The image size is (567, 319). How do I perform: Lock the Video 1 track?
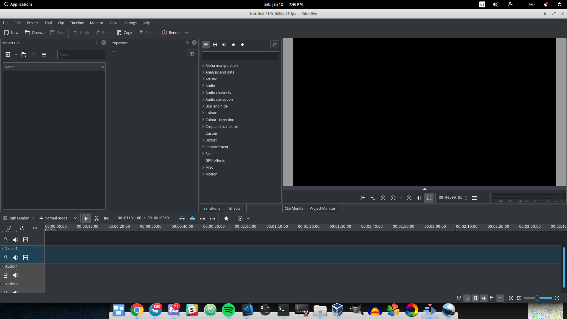point(6,258)
